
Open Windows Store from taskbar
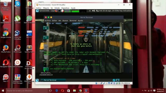point(68,91)
